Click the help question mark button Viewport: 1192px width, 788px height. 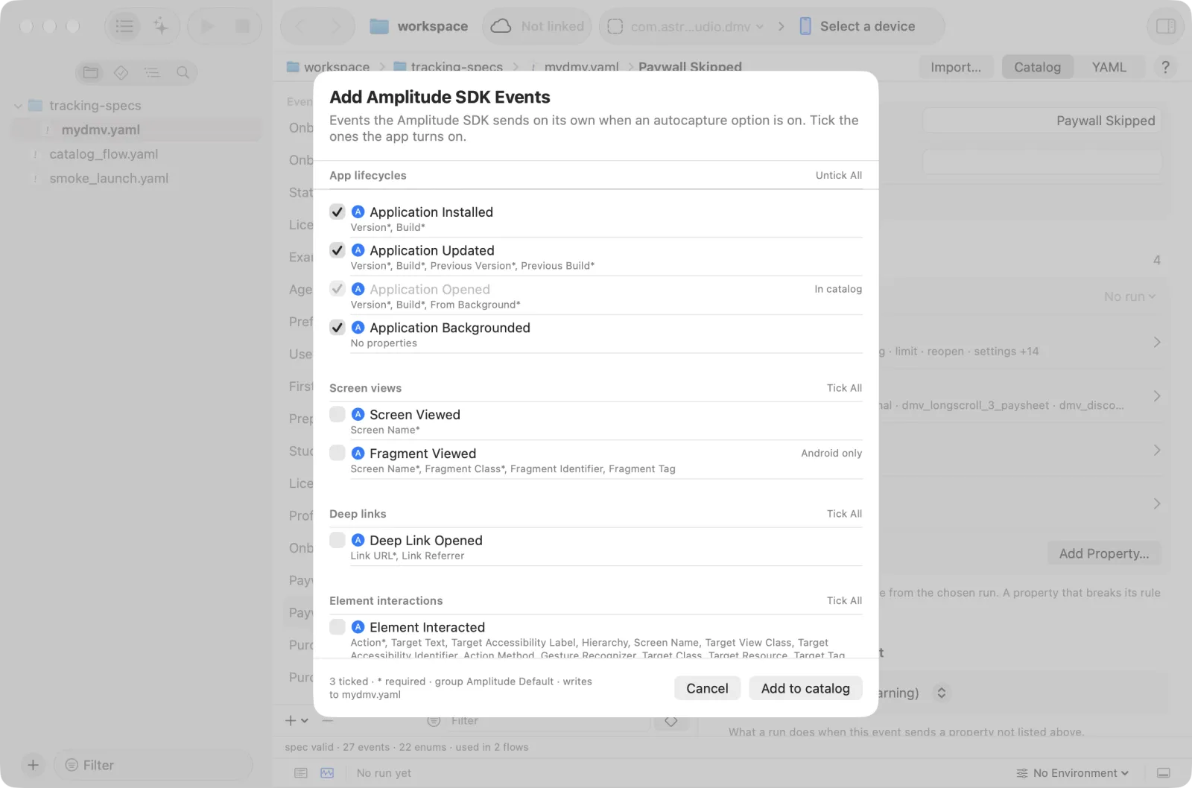(1166, 67)
